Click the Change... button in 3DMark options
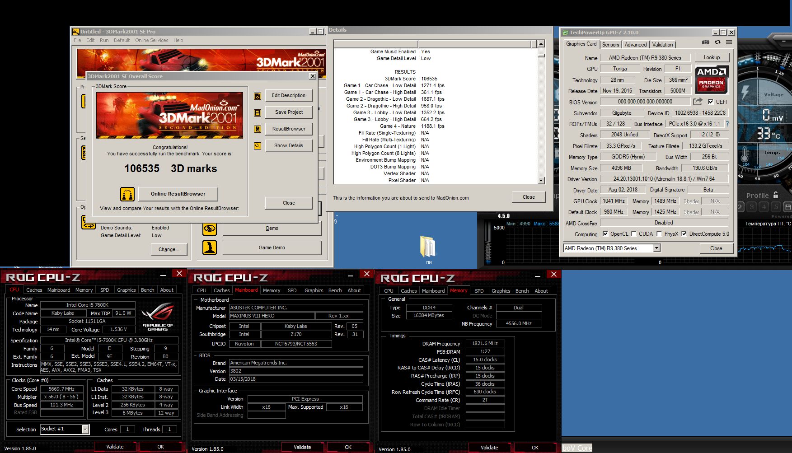The image size is (792, 453). (169, 250)
